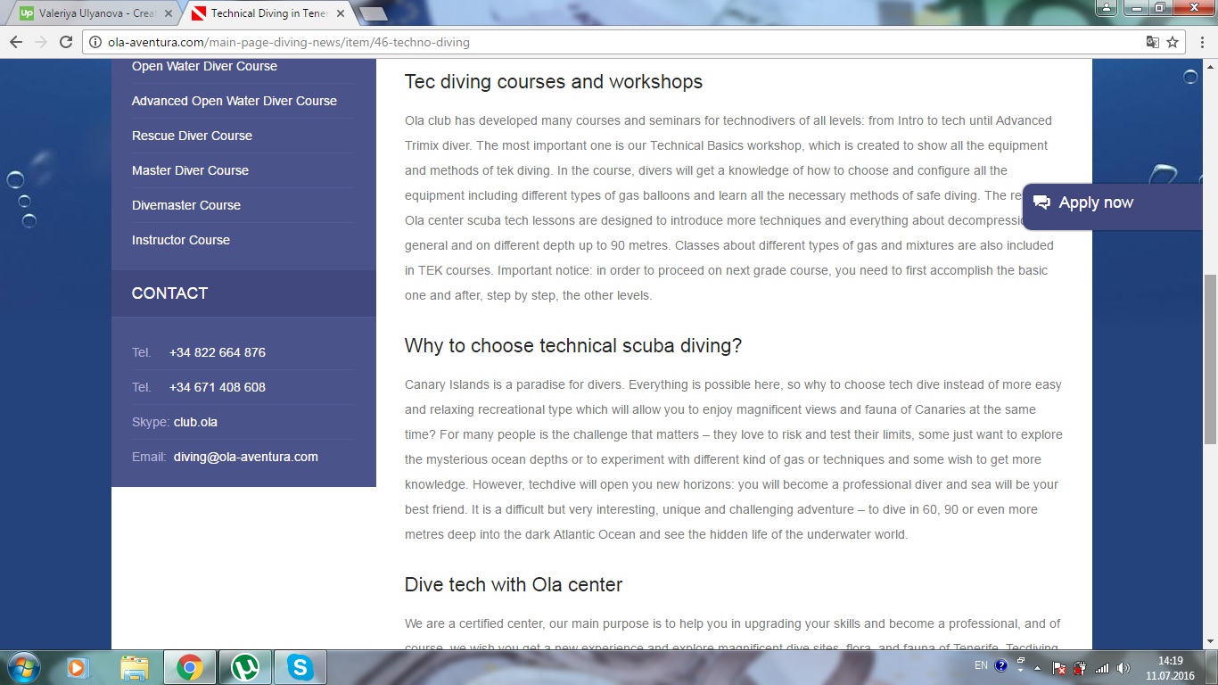Close the Valeriya Ulyanova tab

pyautogui.click(x=167, y=14)
